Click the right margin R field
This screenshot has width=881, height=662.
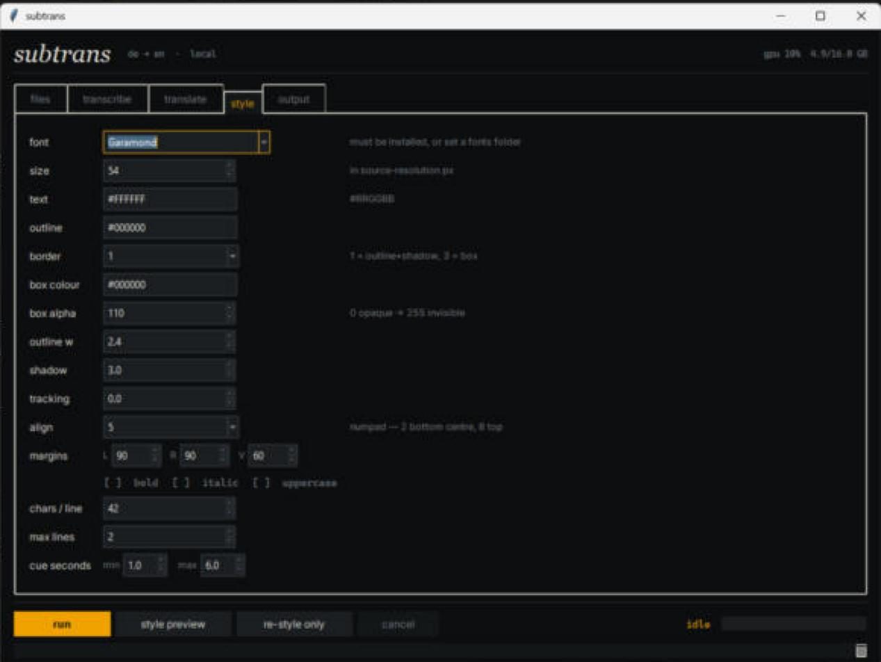click(x=204, y=455)
